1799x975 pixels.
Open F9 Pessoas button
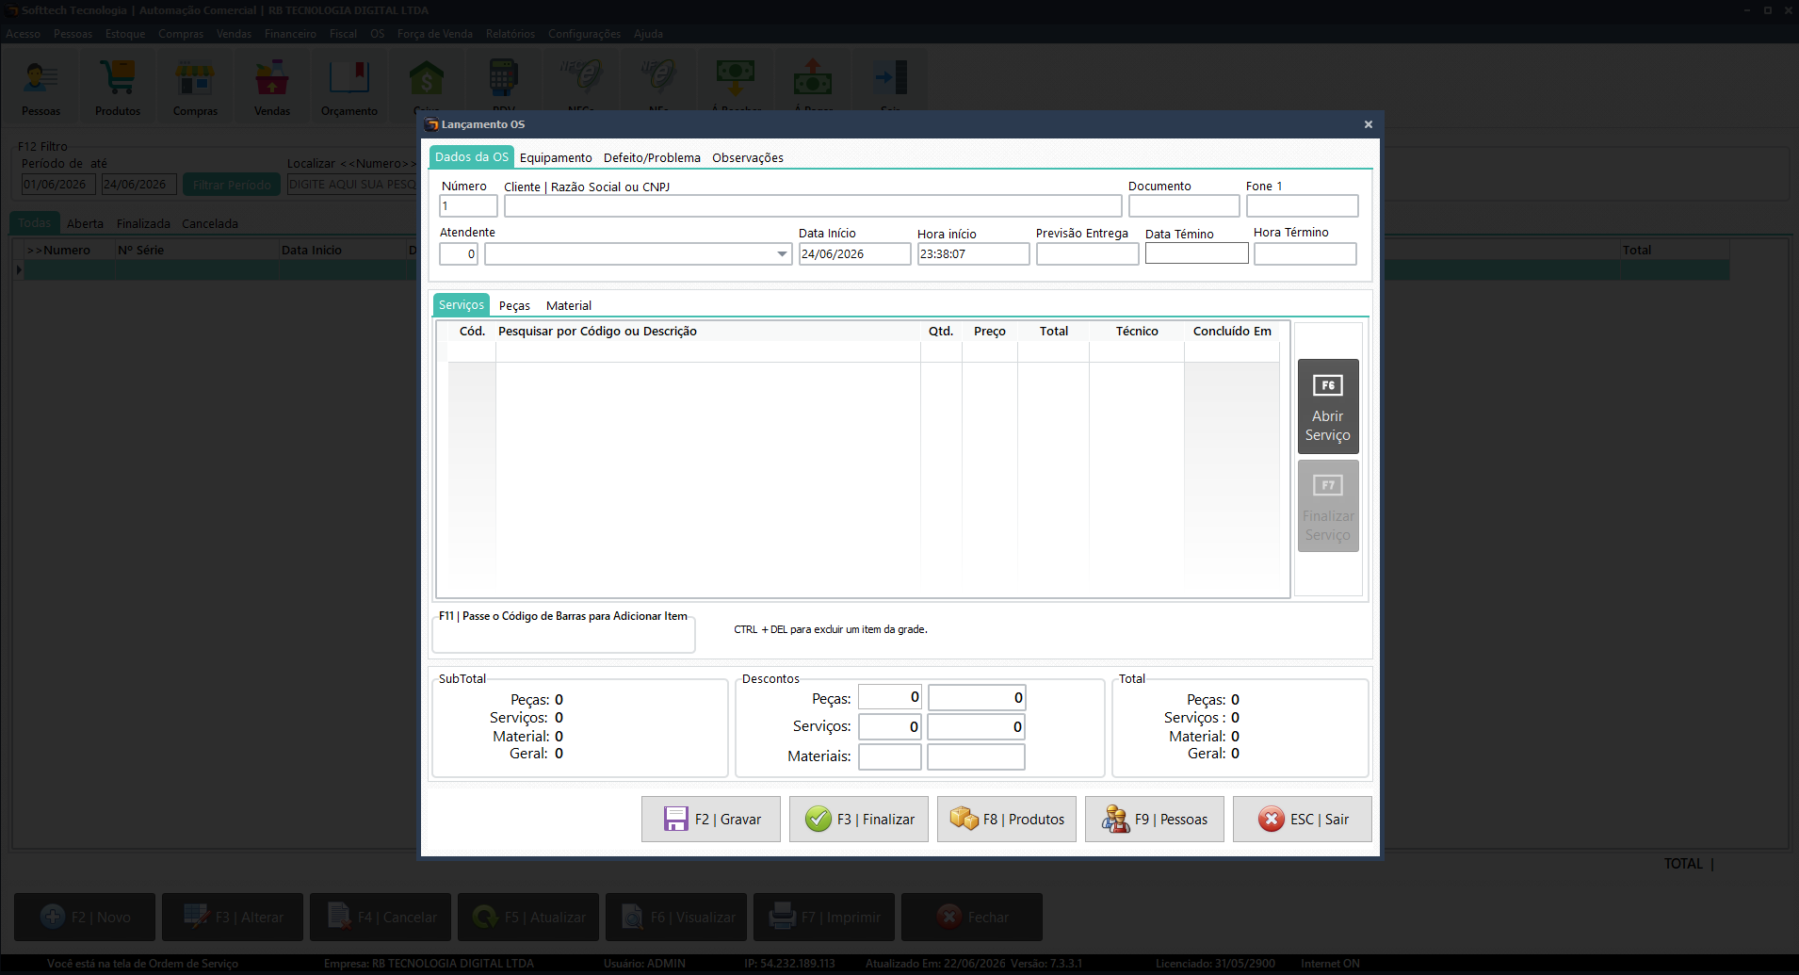click(x=1155, y=819)
